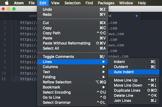
Task: Open the Atom application menu
Action: 19,3
